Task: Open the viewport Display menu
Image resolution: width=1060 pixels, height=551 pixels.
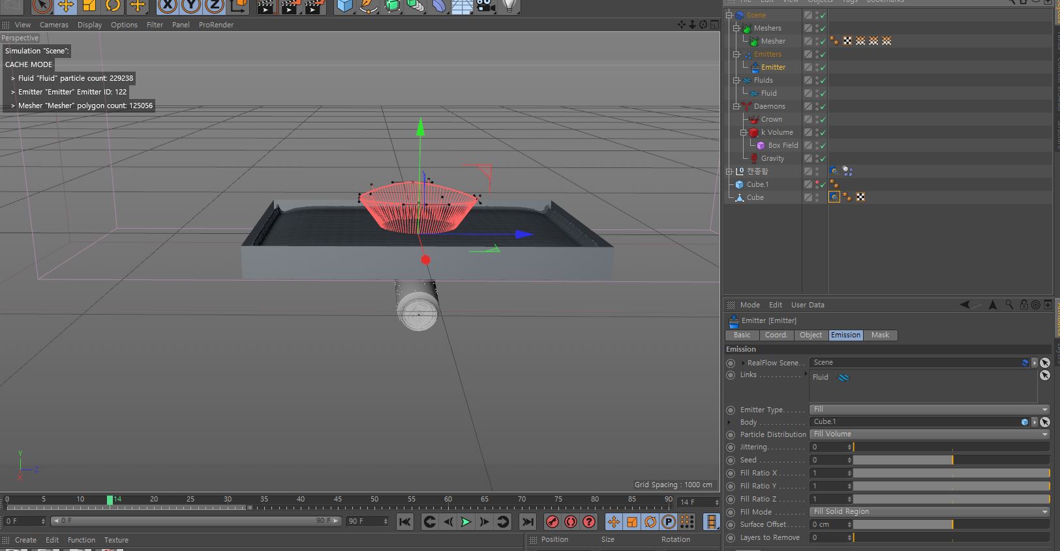Action: pos(89,25)
